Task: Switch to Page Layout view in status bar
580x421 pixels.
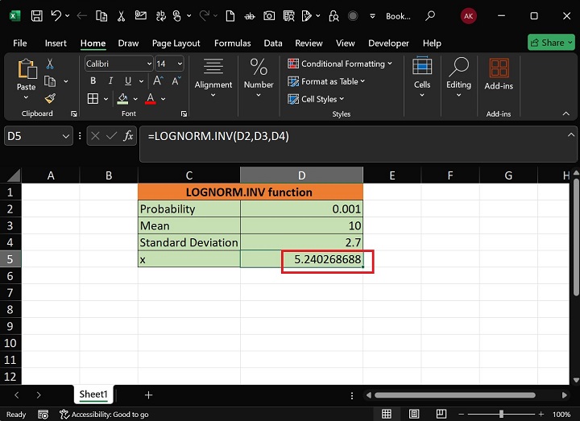Action: click(x=415, y=414)
